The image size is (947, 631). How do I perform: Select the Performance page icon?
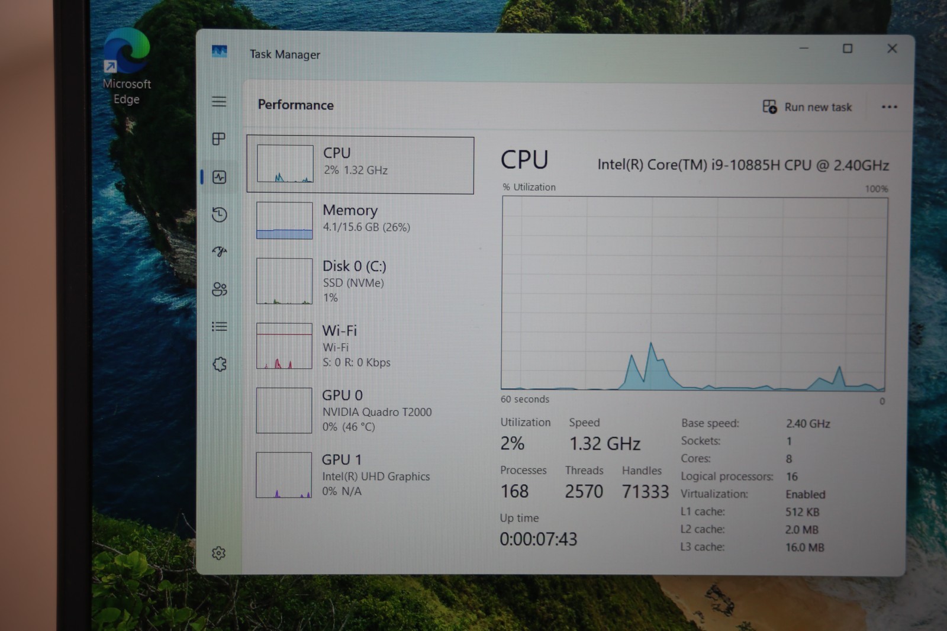(219, 176)
